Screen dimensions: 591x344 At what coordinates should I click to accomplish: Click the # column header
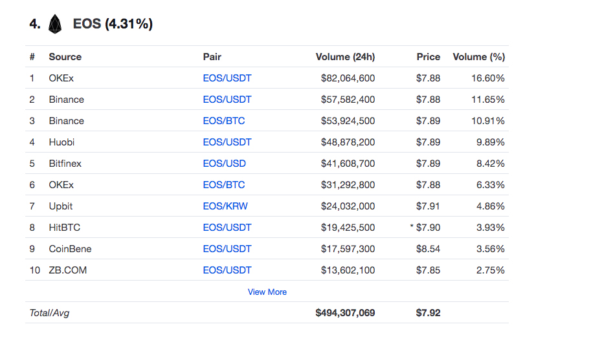32,57
